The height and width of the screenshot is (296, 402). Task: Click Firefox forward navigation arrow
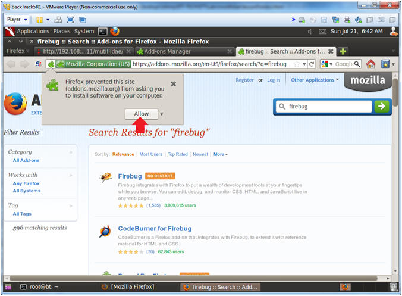[x=24, y=64]
